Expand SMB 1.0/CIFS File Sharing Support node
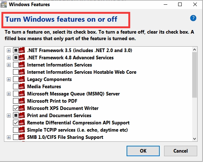 click(9, 137)
